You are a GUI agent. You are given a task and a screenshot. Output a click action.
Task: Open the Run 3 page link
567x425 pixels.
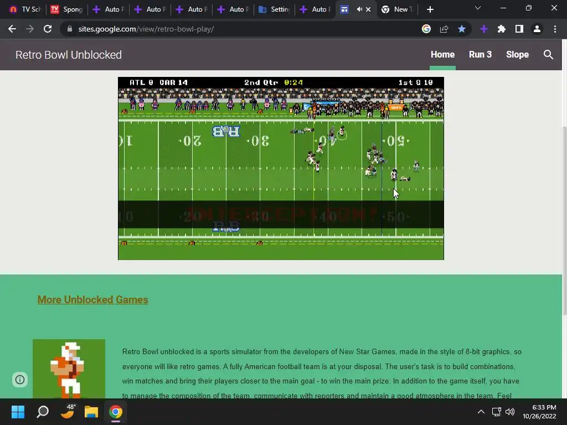point(480,55)
